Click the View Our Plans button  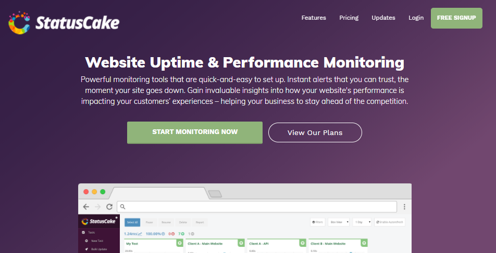(x=315, y=132)
